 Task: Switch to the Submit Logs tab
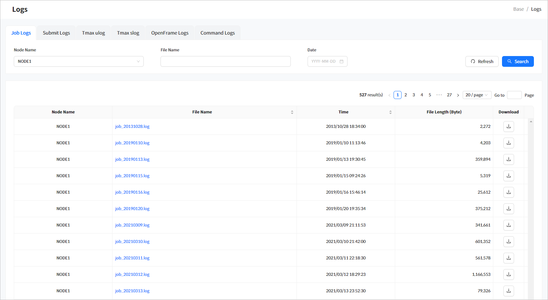56,33
